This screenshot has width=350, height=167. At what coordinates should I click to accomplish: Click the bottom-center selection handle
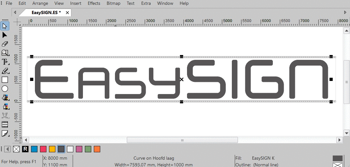tap(182, 102)
